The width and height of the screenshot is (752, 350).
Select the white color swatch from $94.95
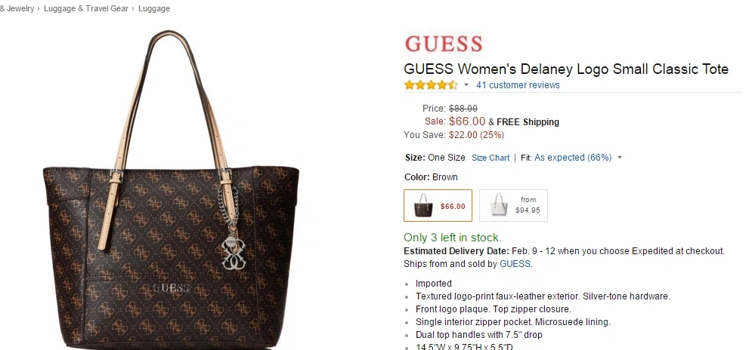pos(513,205)
